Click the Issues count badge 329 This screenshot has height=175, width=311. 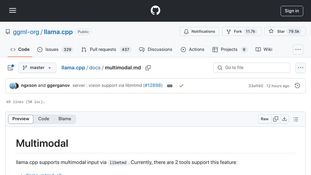point(67,50)
